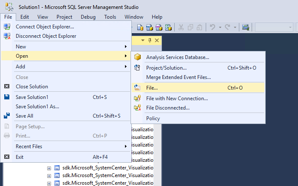
Task: Click the XMLA query toolbar icon
Action: click(x=168, y=27)
